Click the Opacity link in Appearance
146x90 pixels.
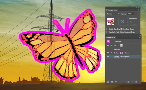(x=116, y=57)
